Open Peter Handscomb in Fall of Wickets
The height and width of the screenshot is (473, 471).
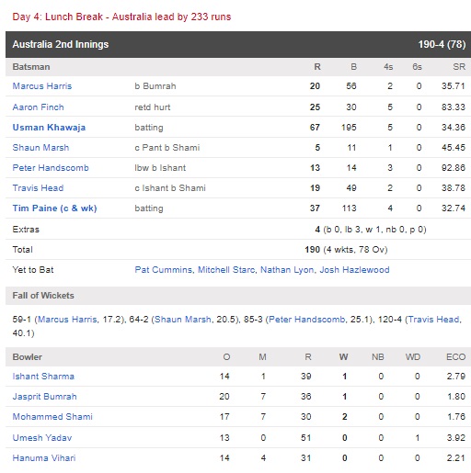[306, 320]
